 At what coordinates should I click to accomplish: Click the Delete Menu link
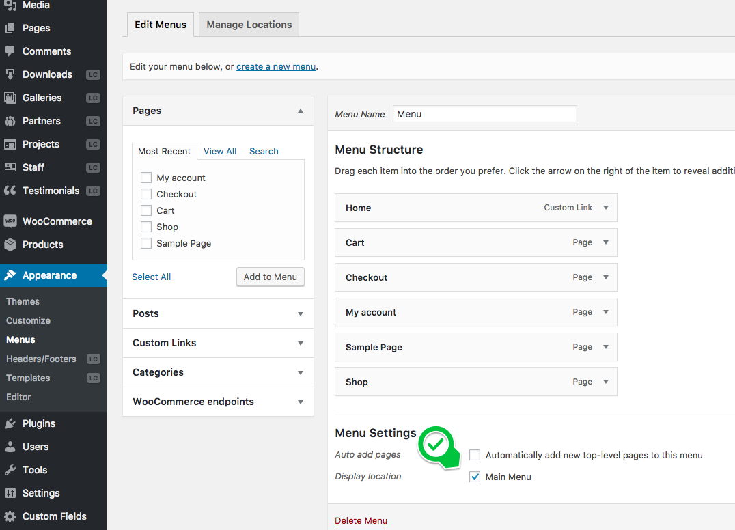[x=361, y=520]
